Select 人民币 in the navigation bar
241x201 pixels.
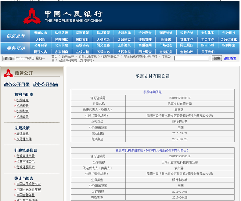coord(41,39)
